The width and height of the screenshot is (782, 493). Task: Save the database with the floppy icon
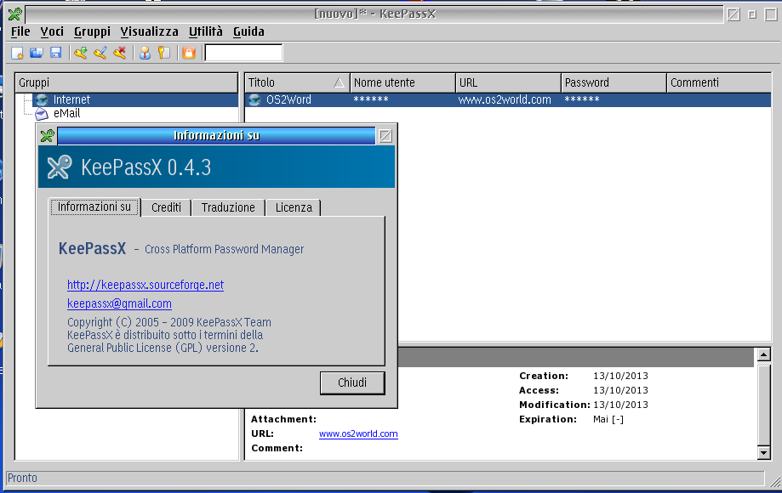[x=55, y=54]
